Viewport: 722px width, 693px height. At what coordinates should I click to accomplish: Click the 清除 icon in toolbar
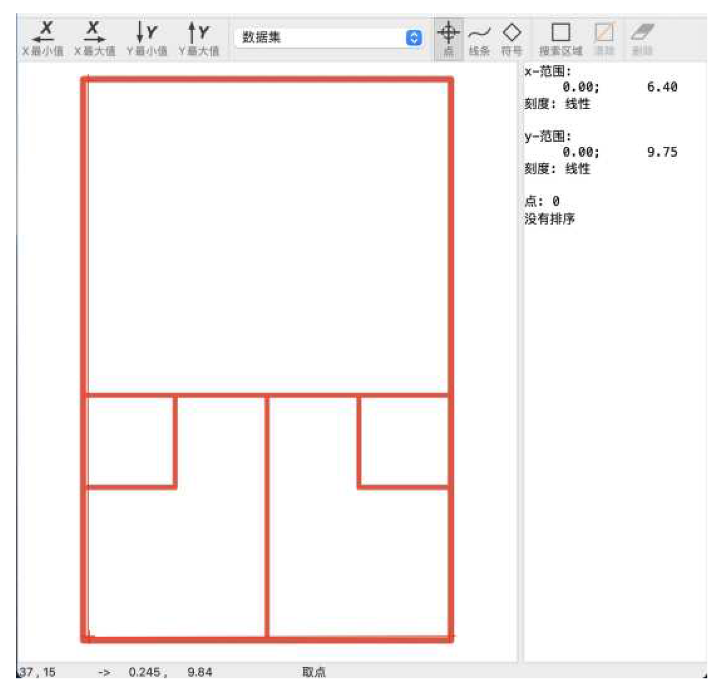click(x=604, y=38)
